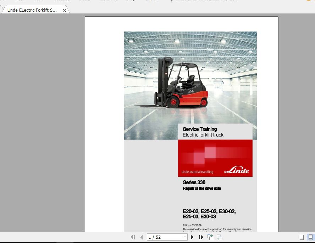Click the 'Series 336' text

(x=194, y=182)
